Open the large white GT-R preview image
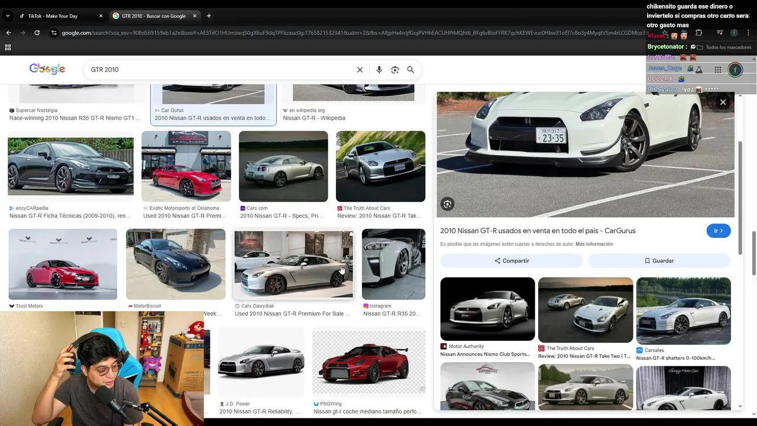This screenshot has width=757, height=426. tap(585, 154)
